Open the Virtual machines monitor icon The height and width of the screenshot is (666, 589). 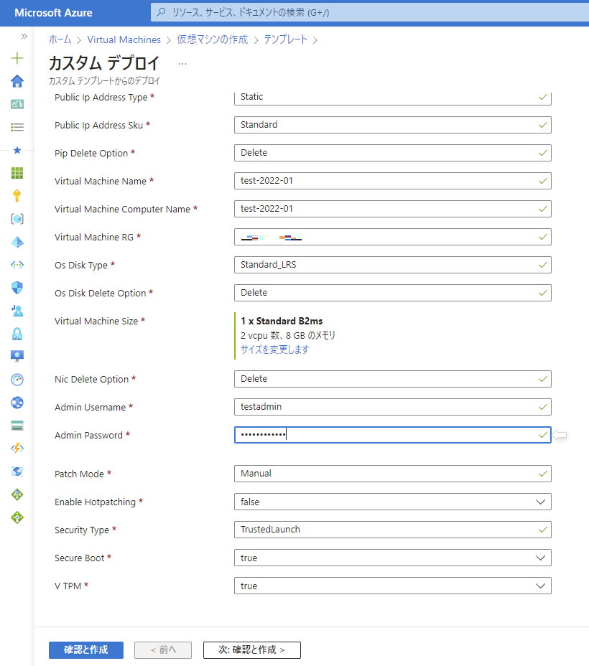[x=17, y=357]
